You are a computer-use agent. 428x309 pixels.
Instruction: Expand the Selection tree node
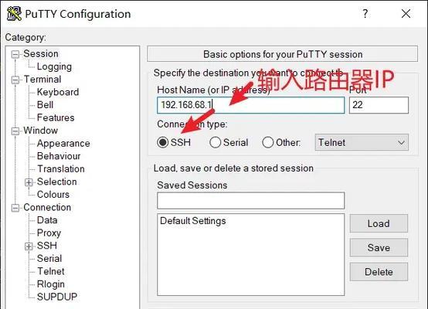click(29, 182)
